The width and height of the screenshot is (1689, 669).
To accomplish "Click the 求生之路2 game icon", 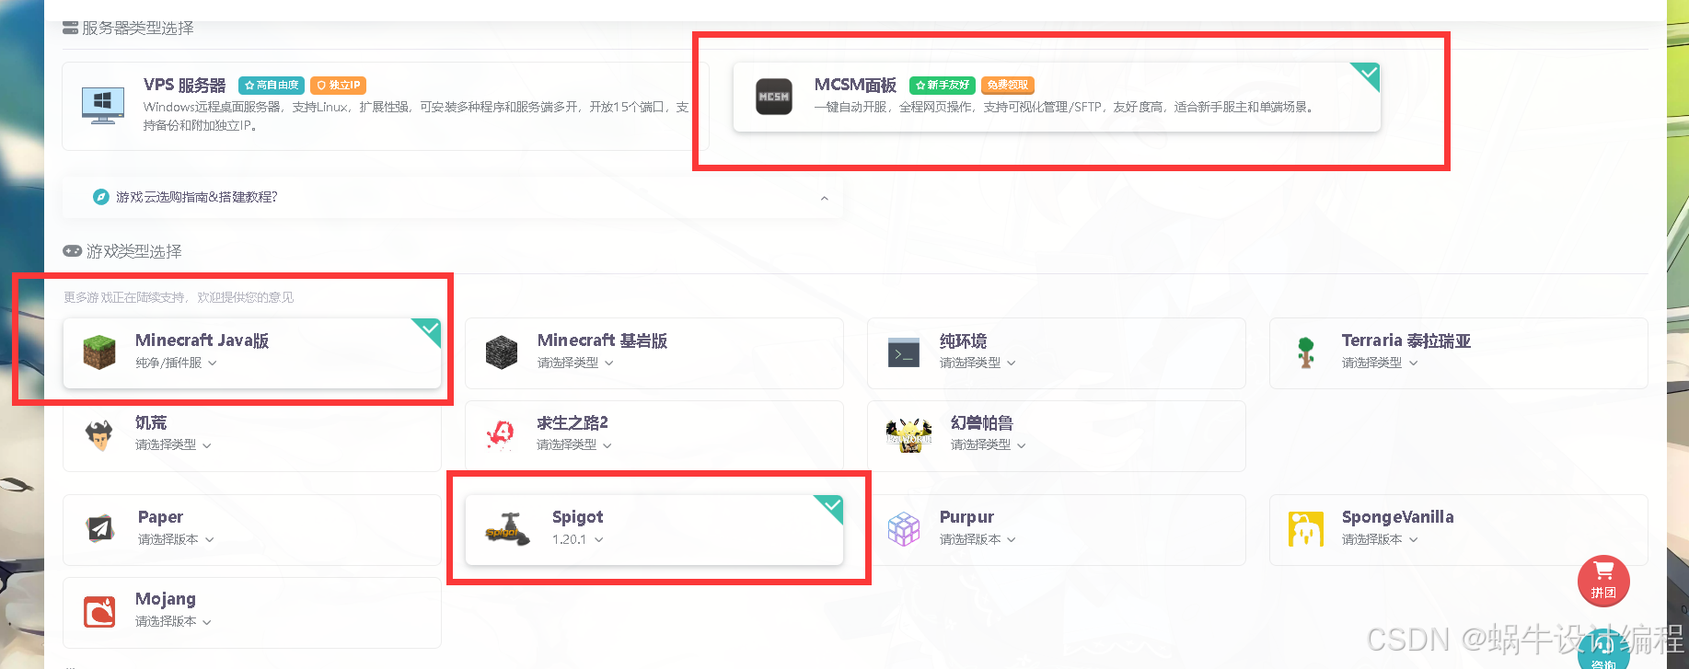I will coord(502,434).
